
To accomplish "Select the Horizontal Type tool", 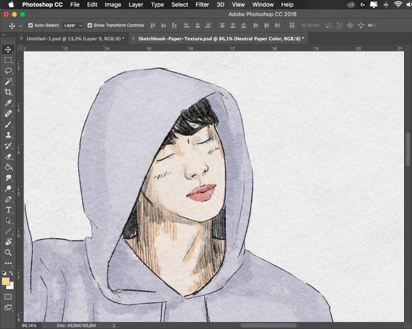I will click(x=8, y=210).
